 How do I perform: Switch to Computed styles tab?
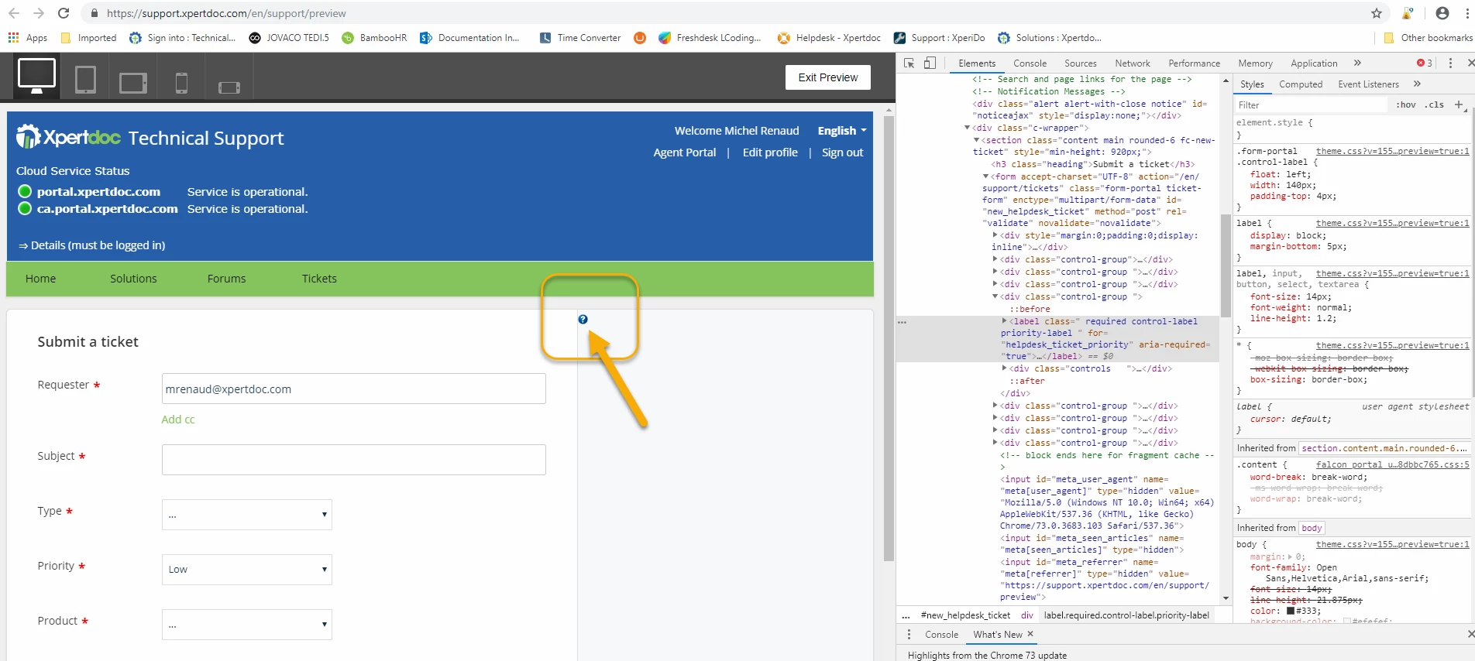1301,84
